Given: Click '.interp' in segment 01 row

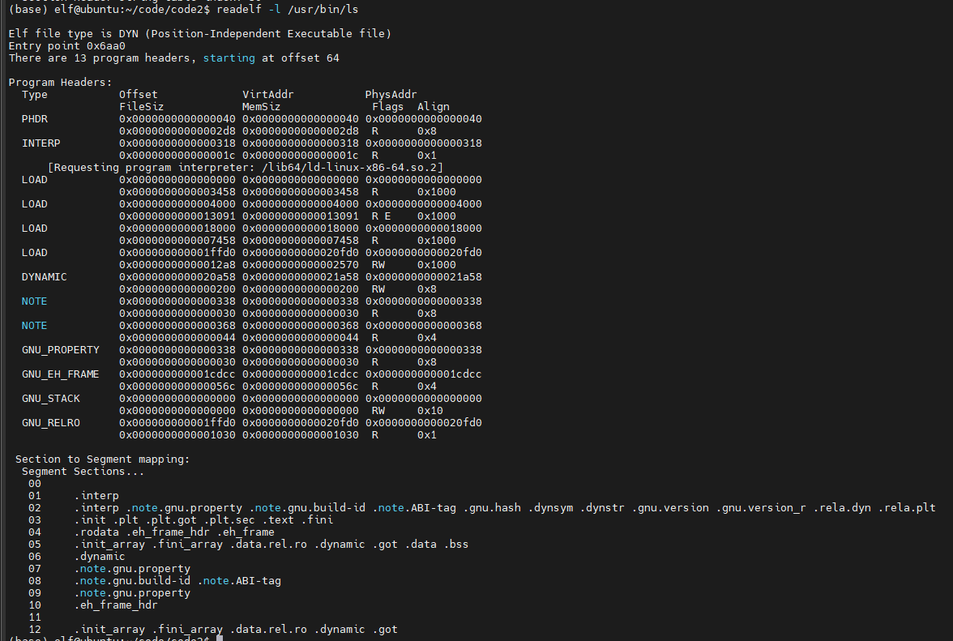Looking at the screenshot, I should 96,496.
